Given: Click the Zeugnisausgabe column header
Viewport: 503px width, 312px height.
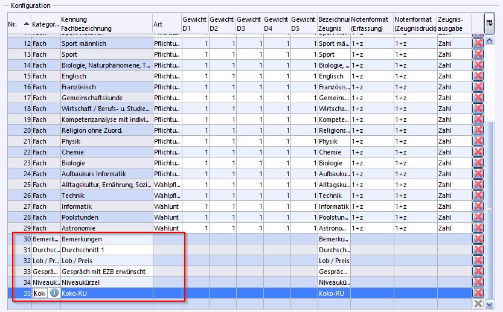Looking at the screenshot, I should (x=453, y=24).
